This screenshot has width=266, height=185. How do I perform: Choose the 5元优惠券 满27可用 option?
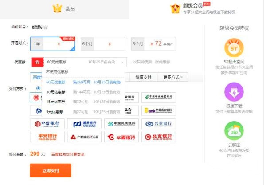[x=83, y=112]
